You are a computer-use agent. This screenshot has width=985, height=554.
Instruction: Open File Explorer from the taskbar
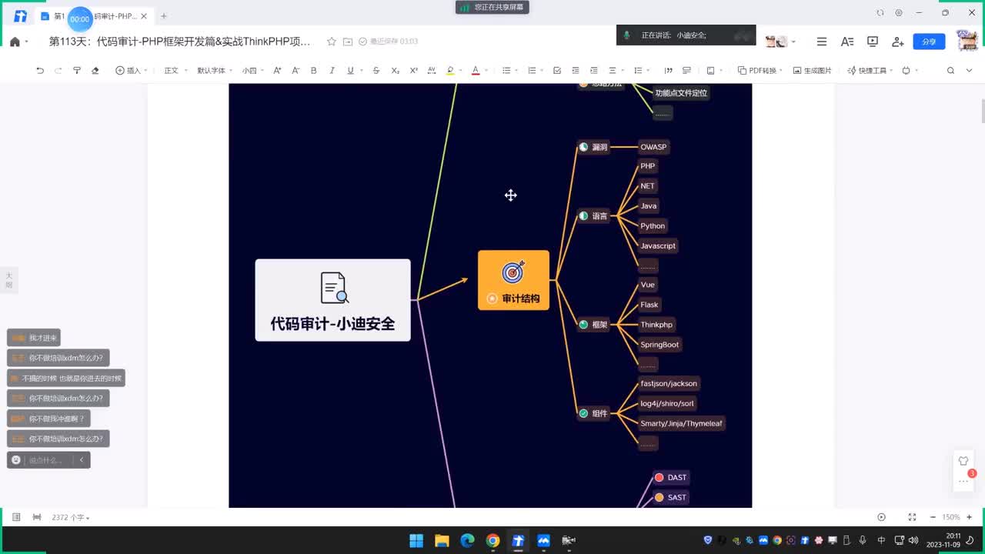442,540
